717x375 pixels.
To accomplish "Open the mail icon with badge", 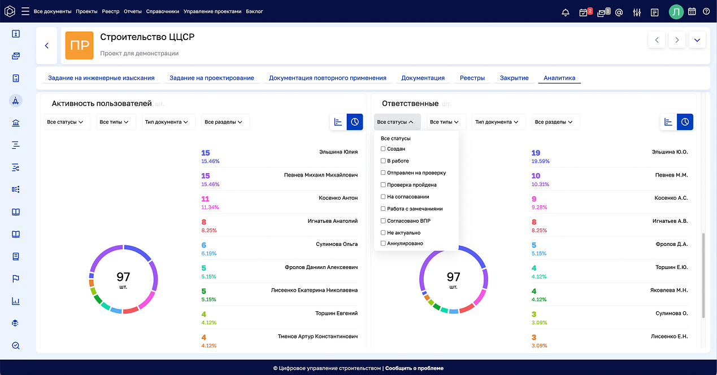I will tap(602, 12).
